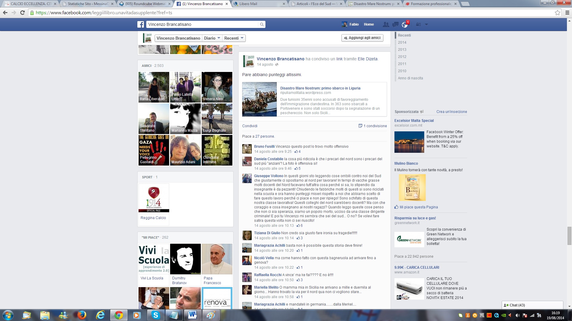Screen dimensions: 572x321
Task: Click Aggiungi agli amici button
Action: coord(362,38)
